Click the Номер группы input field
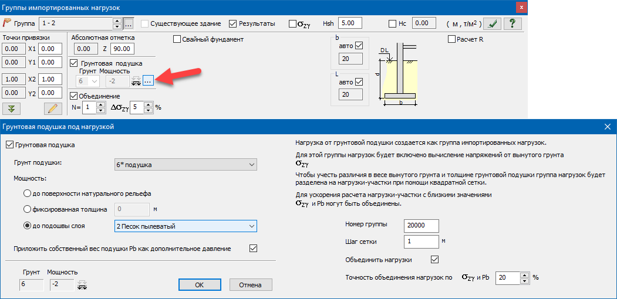Image resolution: width=617 pixels, height=299 pixels. pyautogui.click(x=421, y=226)
